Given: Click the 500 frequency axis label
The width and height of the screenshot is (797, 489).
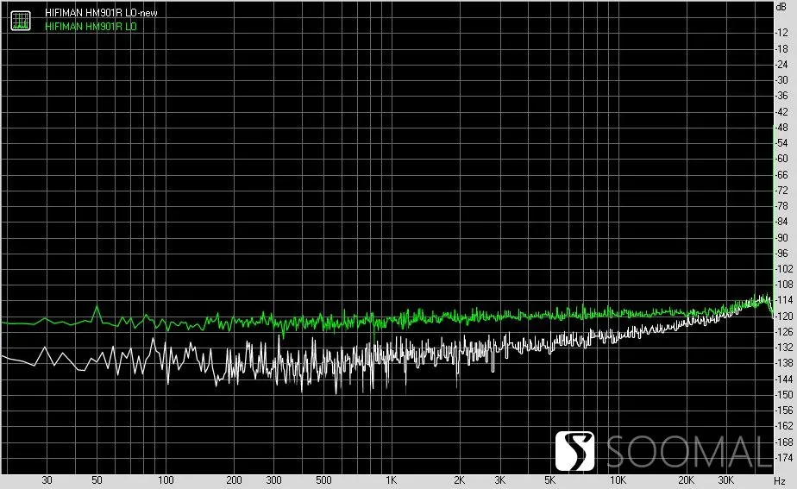Looking at the screenshot, I should (323, 480).
